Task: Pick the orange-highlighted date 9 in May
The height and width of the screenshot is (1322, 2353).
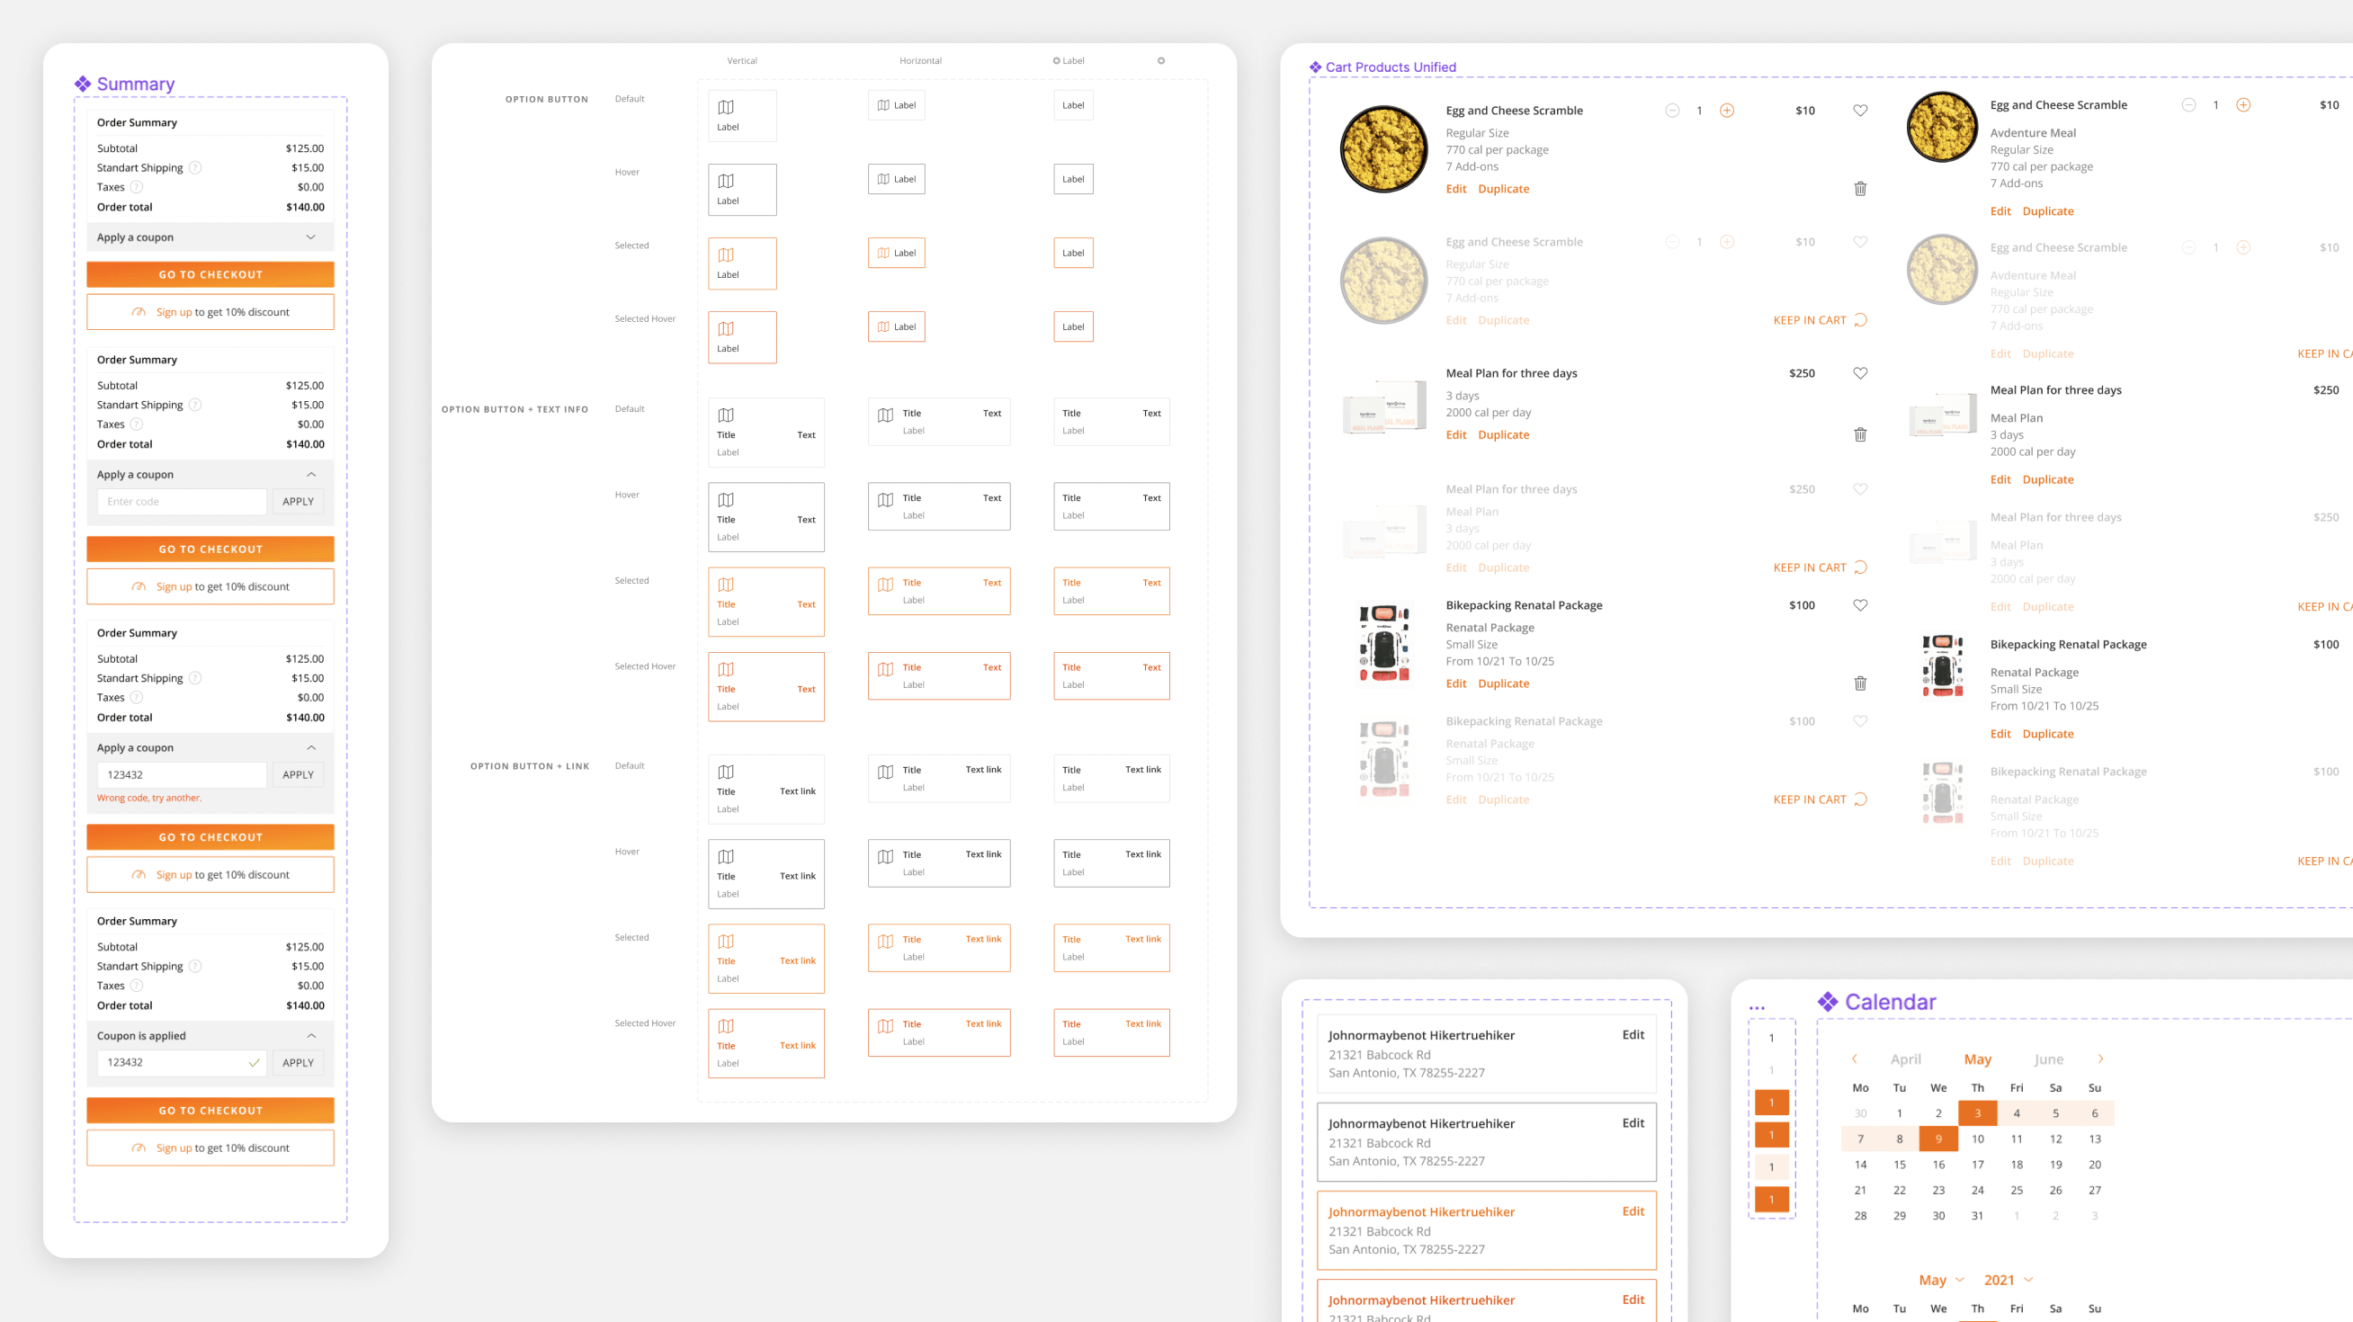Action: click(x=1937, y=1139)
